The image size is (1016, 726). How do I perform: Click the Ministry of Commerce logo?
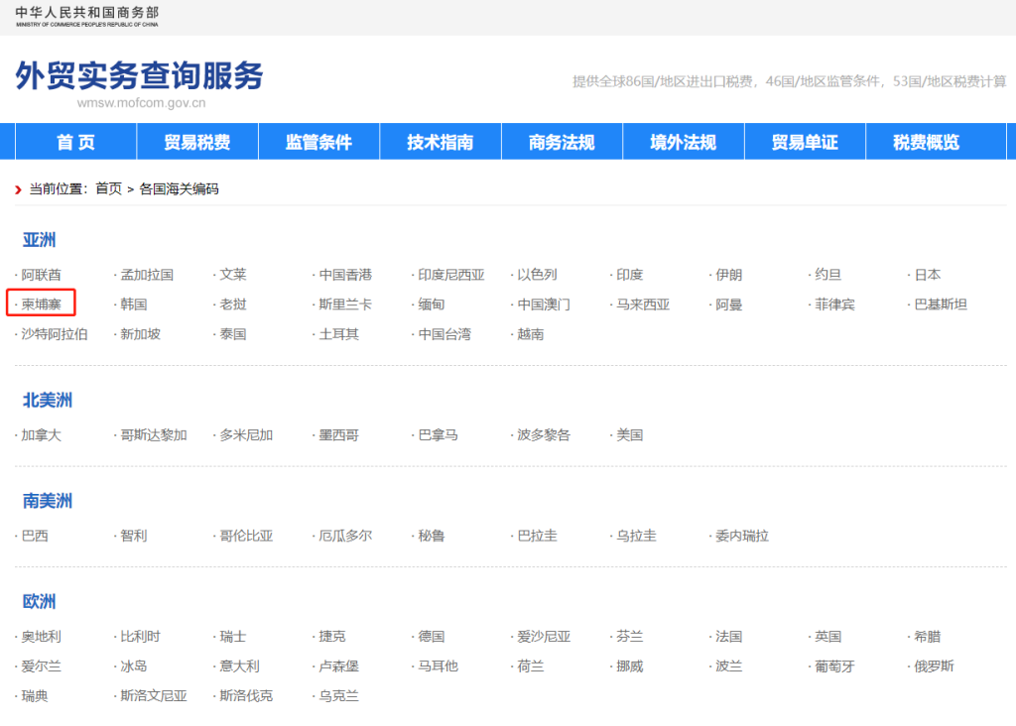[87, 16]
